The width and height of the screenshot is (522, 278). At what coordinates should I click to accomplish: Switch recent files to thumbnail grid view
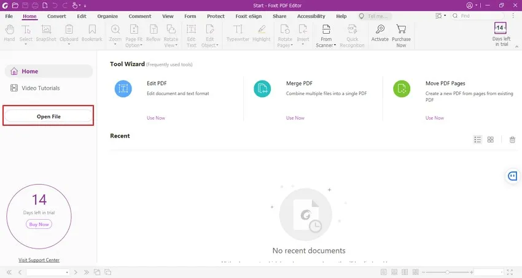[x=491, y=140]
